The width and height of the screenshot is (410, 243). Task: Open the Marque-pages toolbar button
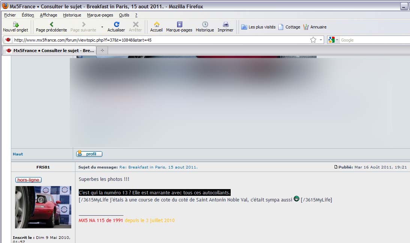[179, 27]
